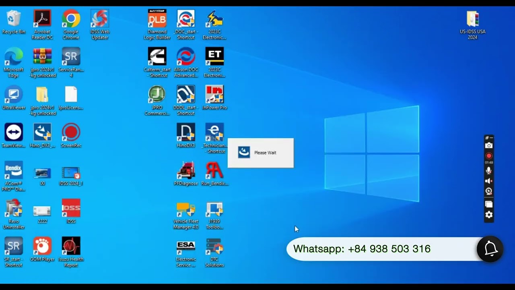
Task: Select the _DOC_start - Shortcut icon
Action: pyautogui.click(x=186, y=25)
